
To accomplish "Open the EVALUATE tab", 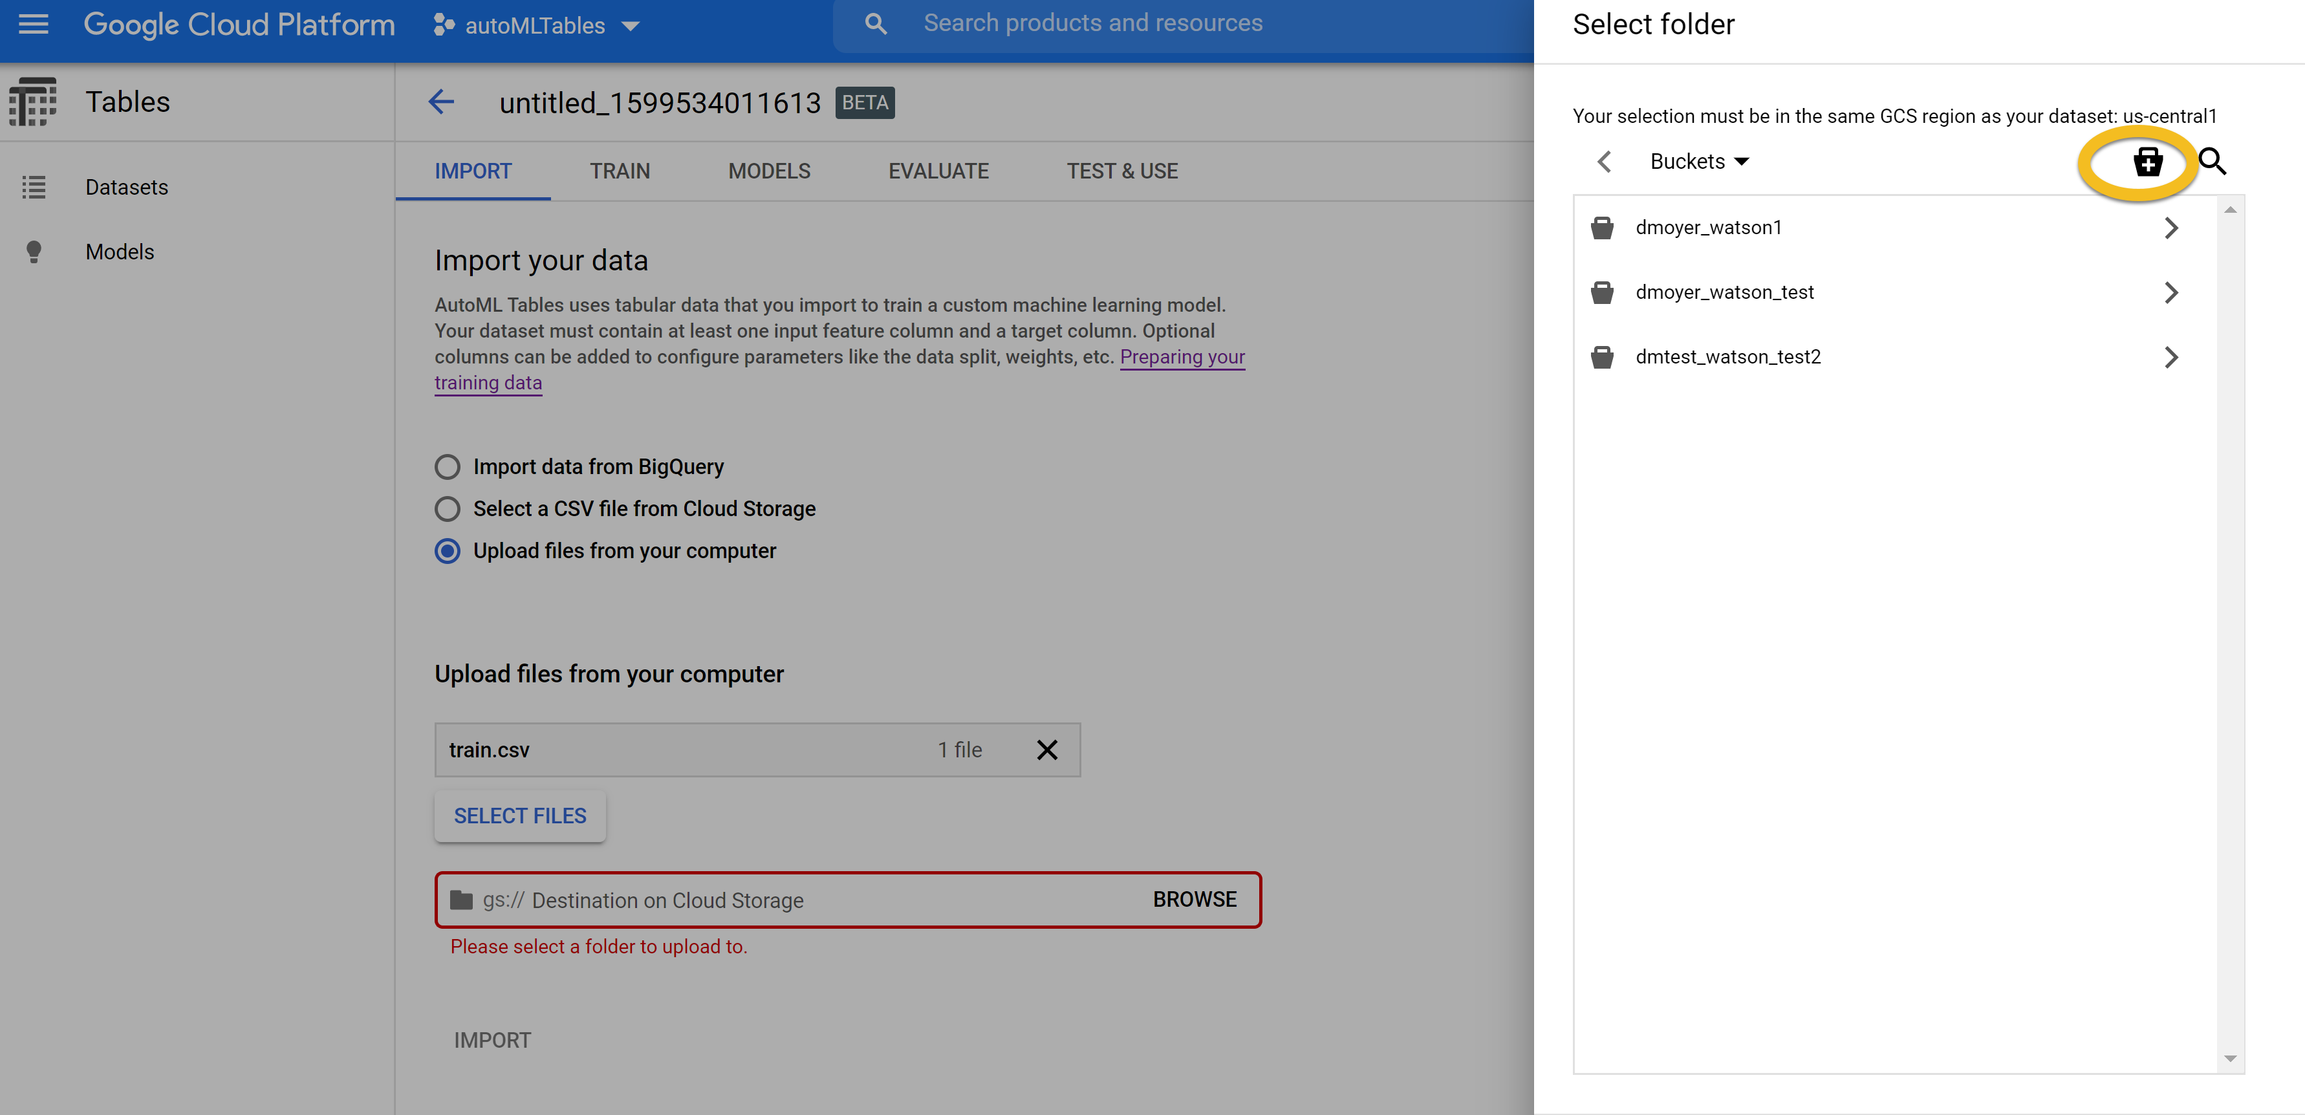I will 938,171.
